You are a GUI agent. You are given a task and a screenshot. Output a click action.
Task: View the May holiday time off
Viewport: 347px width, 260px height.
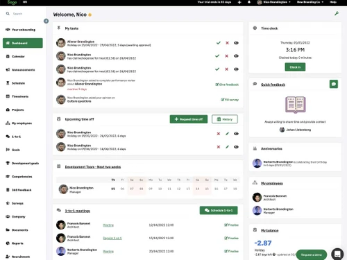236,134
